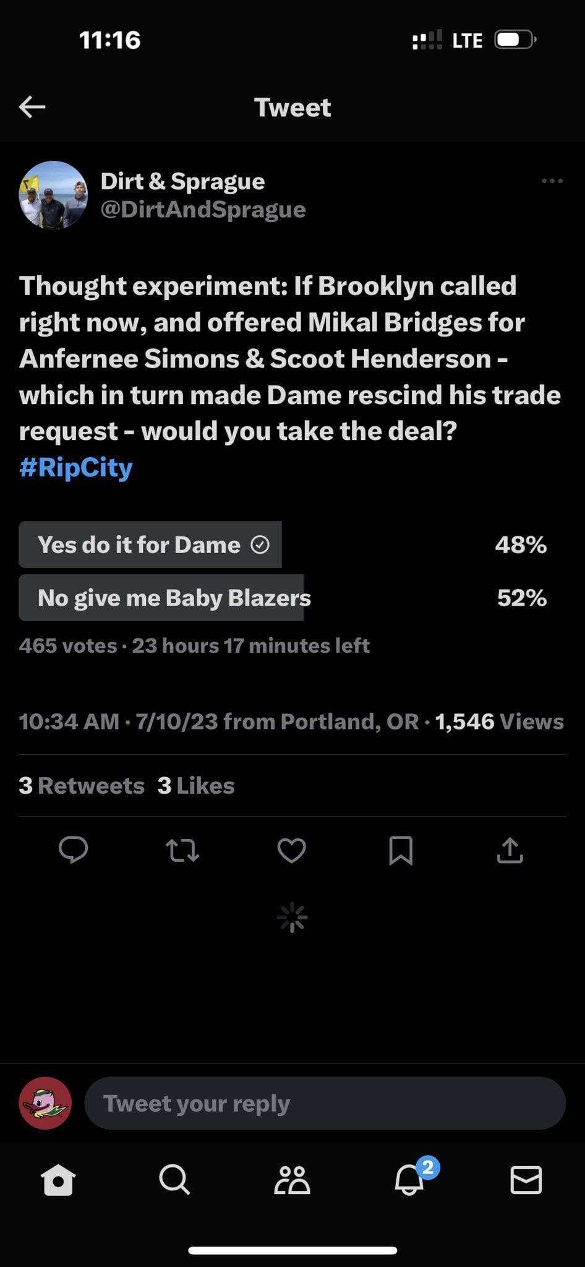
Task: Like the tweet with the heart icon
Action: 292,850
